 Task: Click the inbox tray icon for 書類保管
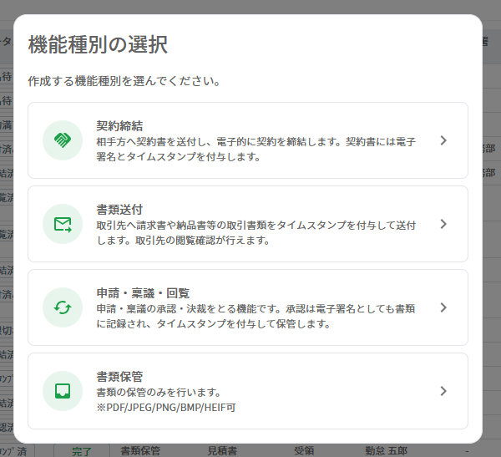click(x=63, y=391)
